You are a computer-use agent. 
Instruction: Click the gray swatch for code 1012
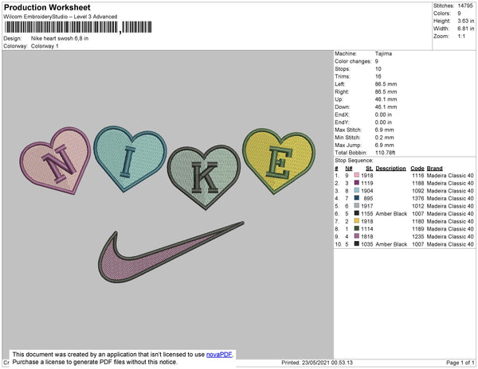click(x=357, y=206)
